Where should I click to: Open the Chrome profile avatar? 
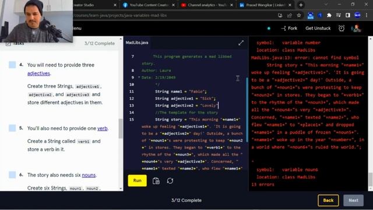(357, 15)
